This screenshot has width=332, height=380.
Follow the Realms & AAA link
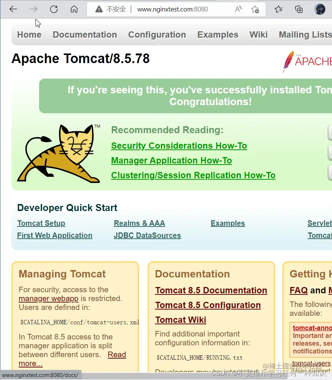139,223
